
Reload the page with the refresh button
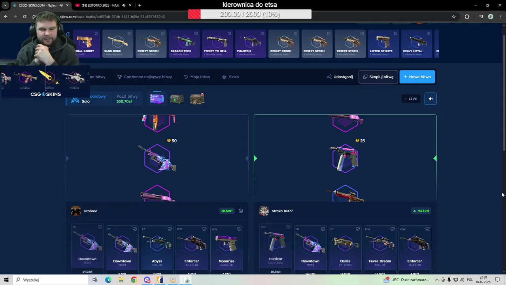25,17
